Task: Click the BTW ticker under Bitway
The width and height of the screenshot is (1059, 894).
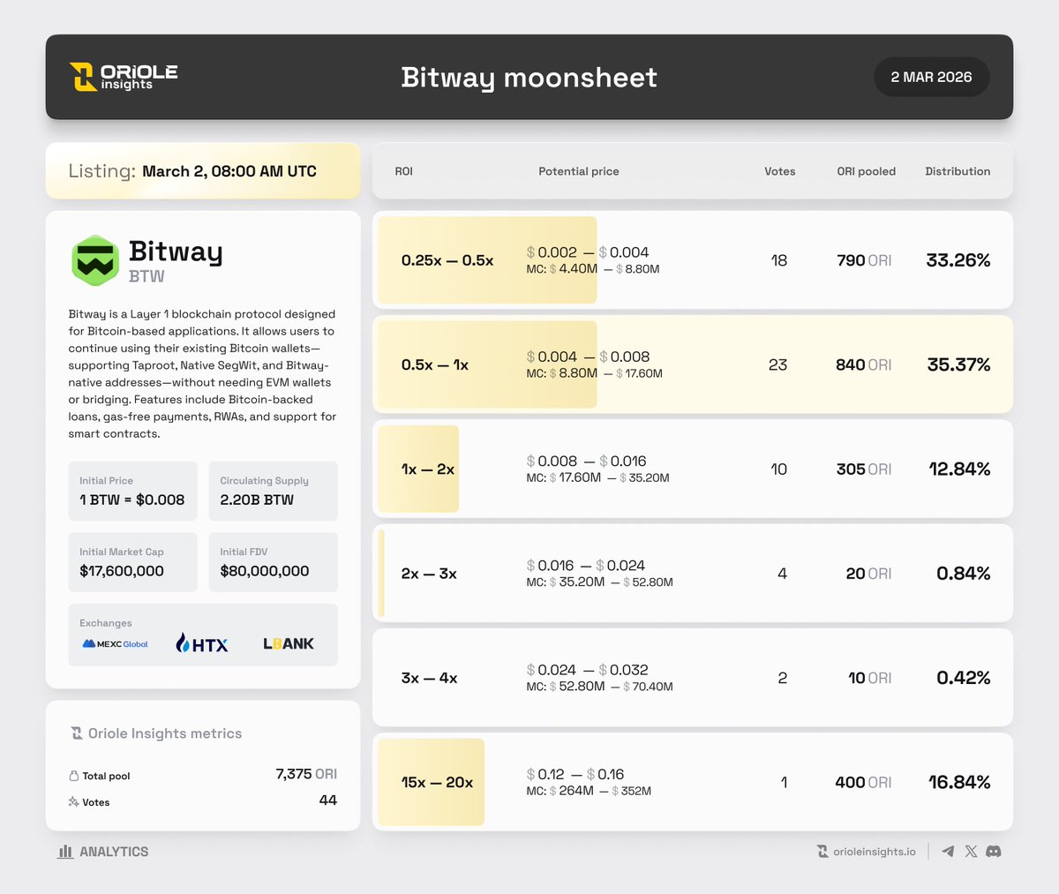Action: pyautogui.click(x=146, y=276)
